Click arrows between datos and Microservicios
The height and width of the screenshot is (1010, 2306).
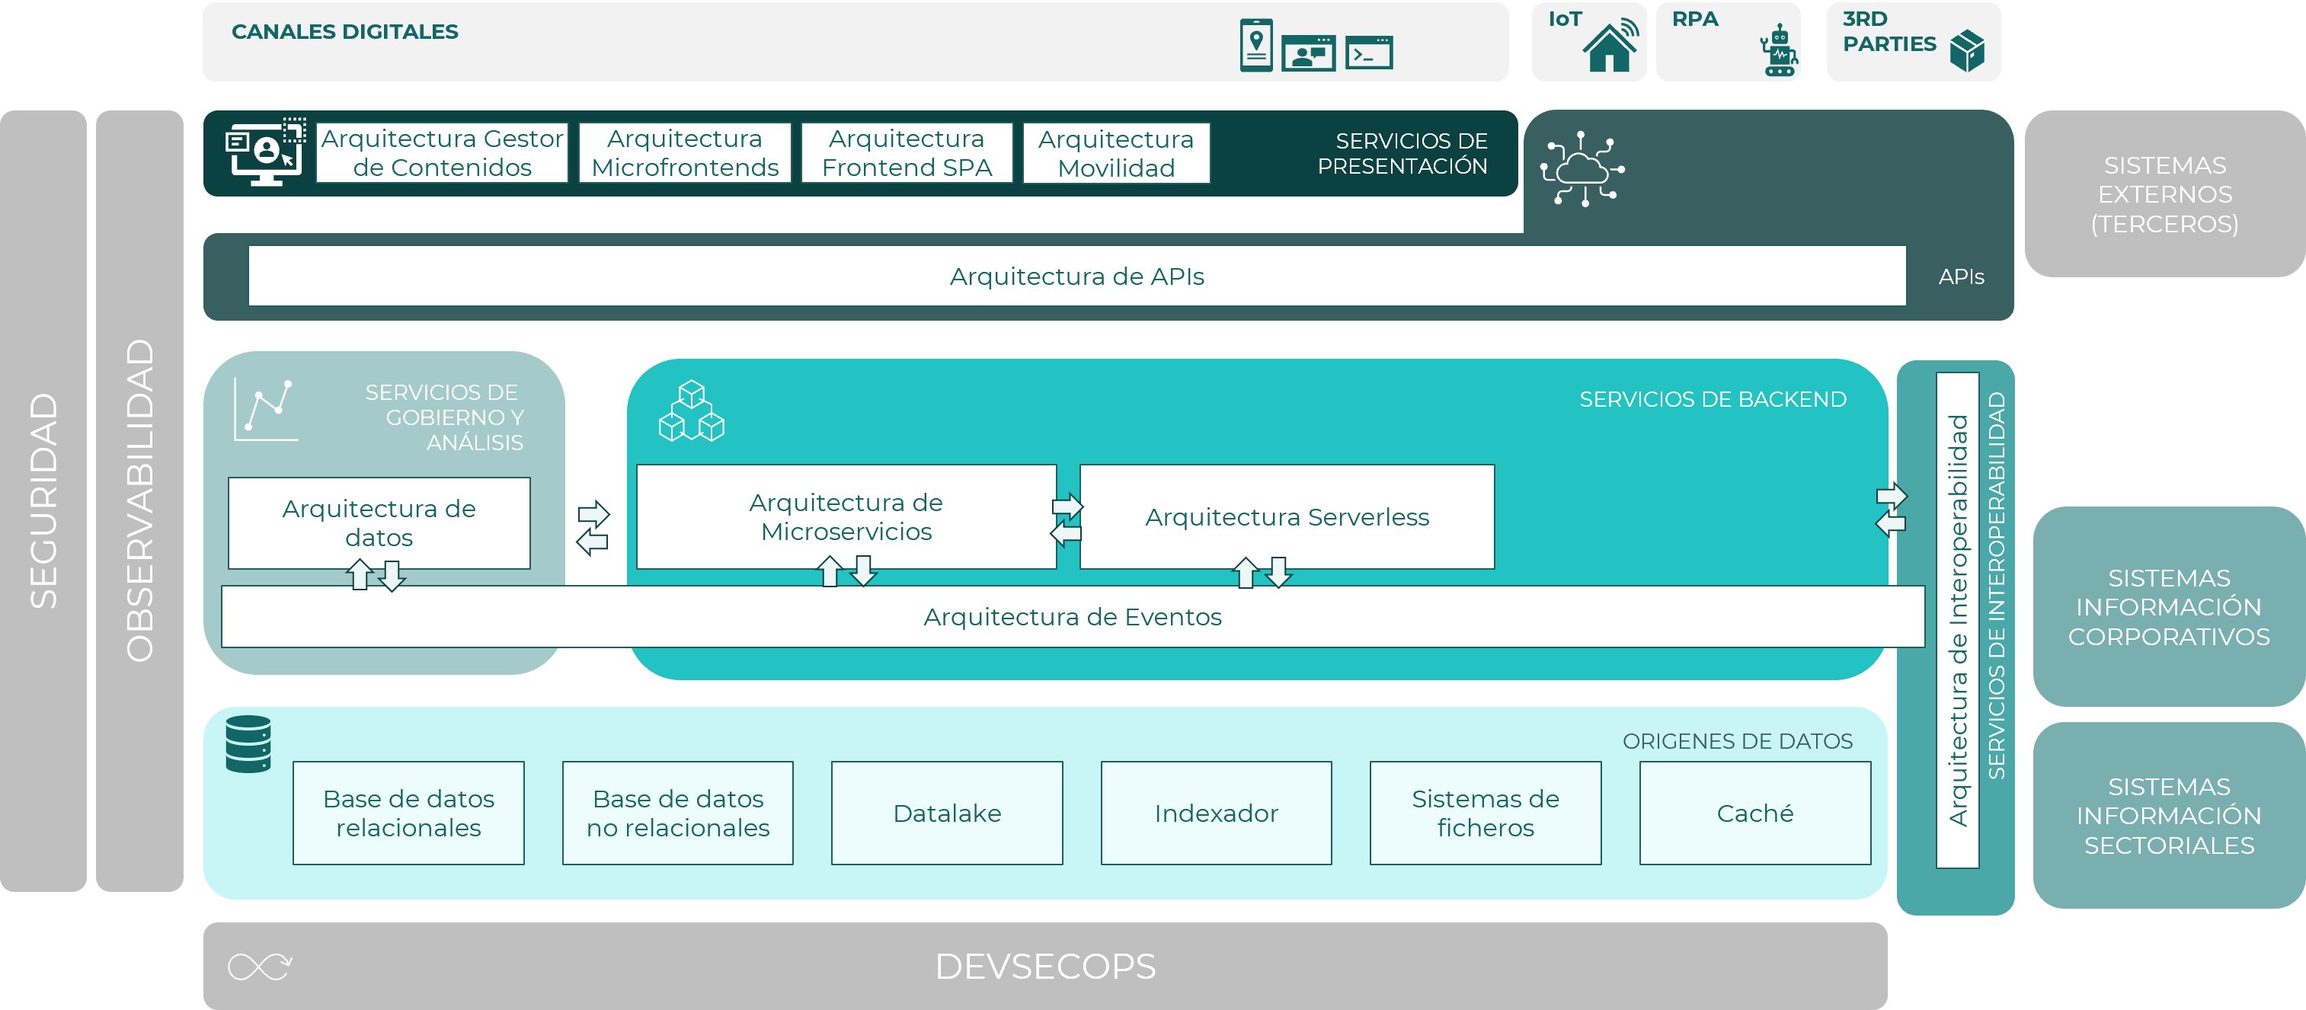tap(593, 527)
